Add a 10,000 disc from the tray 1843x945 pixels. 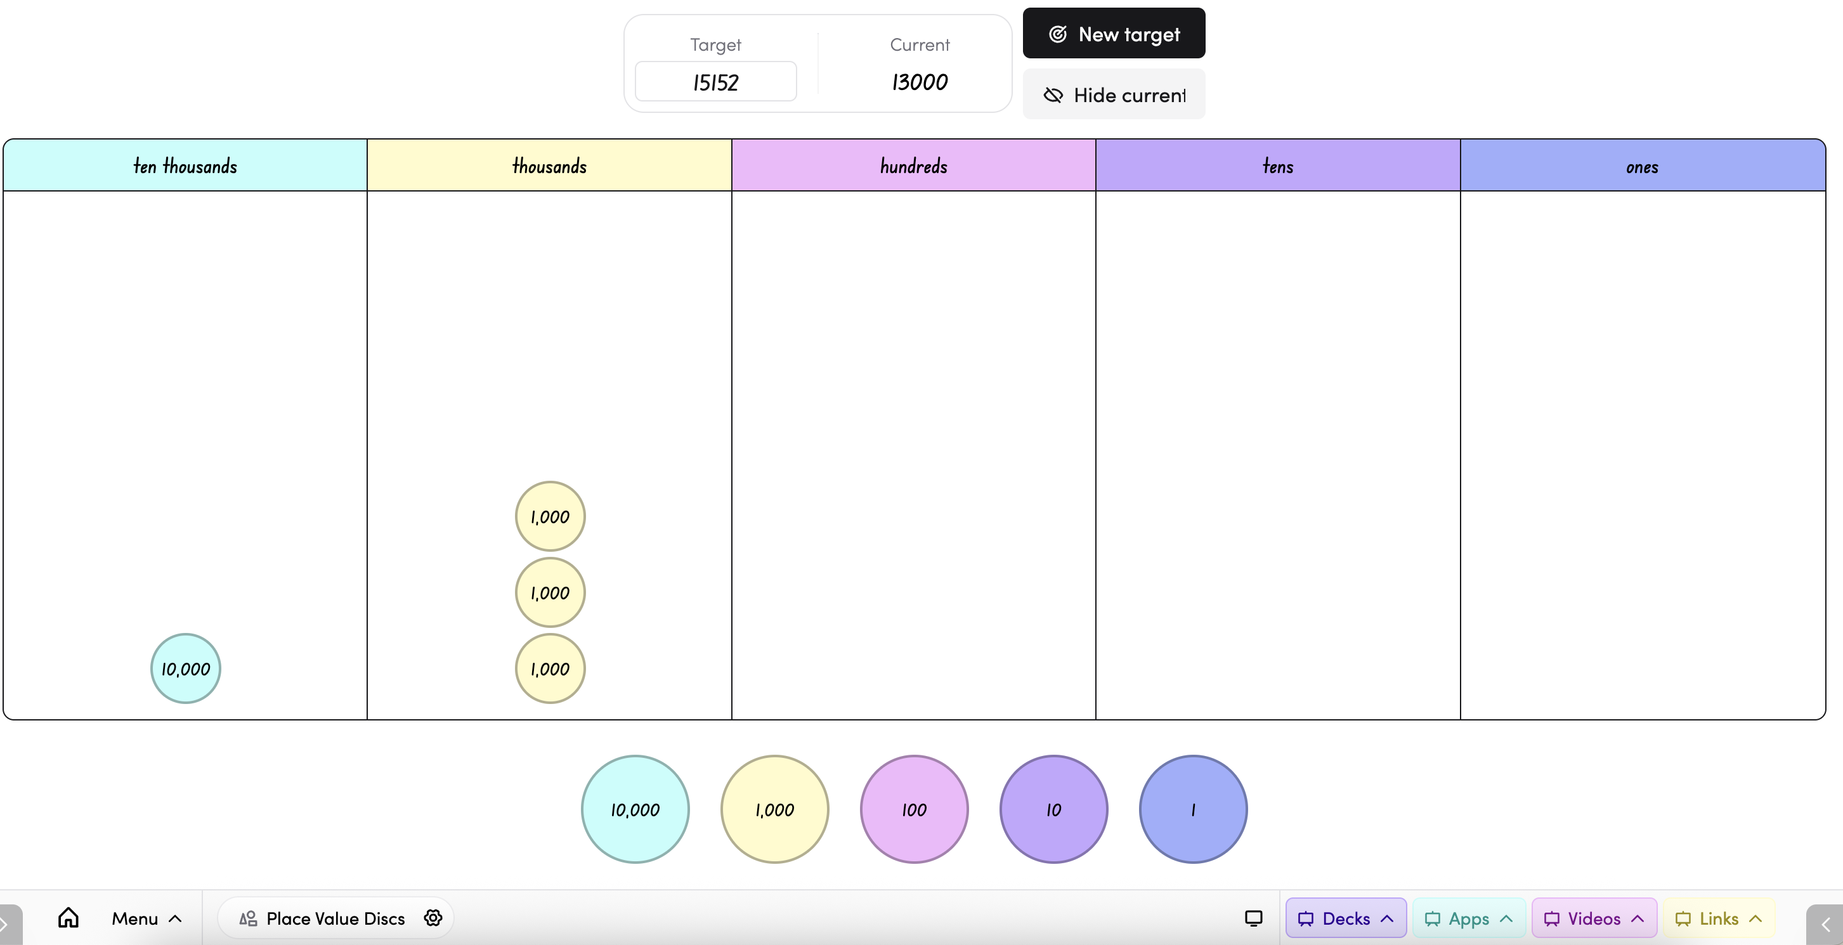(x=635, y=809)
